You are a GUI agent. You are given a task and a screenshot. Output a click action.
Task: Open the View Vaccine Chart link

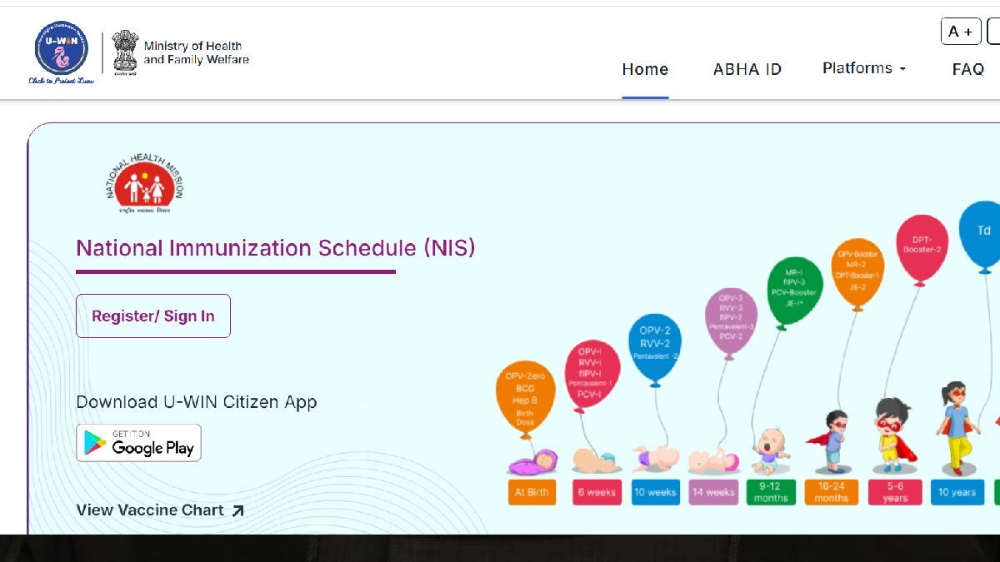160,510
